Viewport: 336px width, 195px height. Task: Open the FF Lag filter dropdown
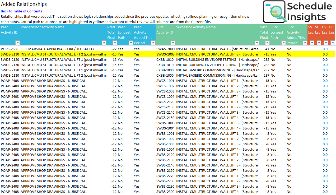(333, 43)
